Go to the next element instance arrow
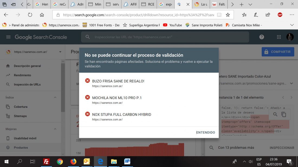Image resolution: width=298 pixels, height=167 pixels. point(291,97)
